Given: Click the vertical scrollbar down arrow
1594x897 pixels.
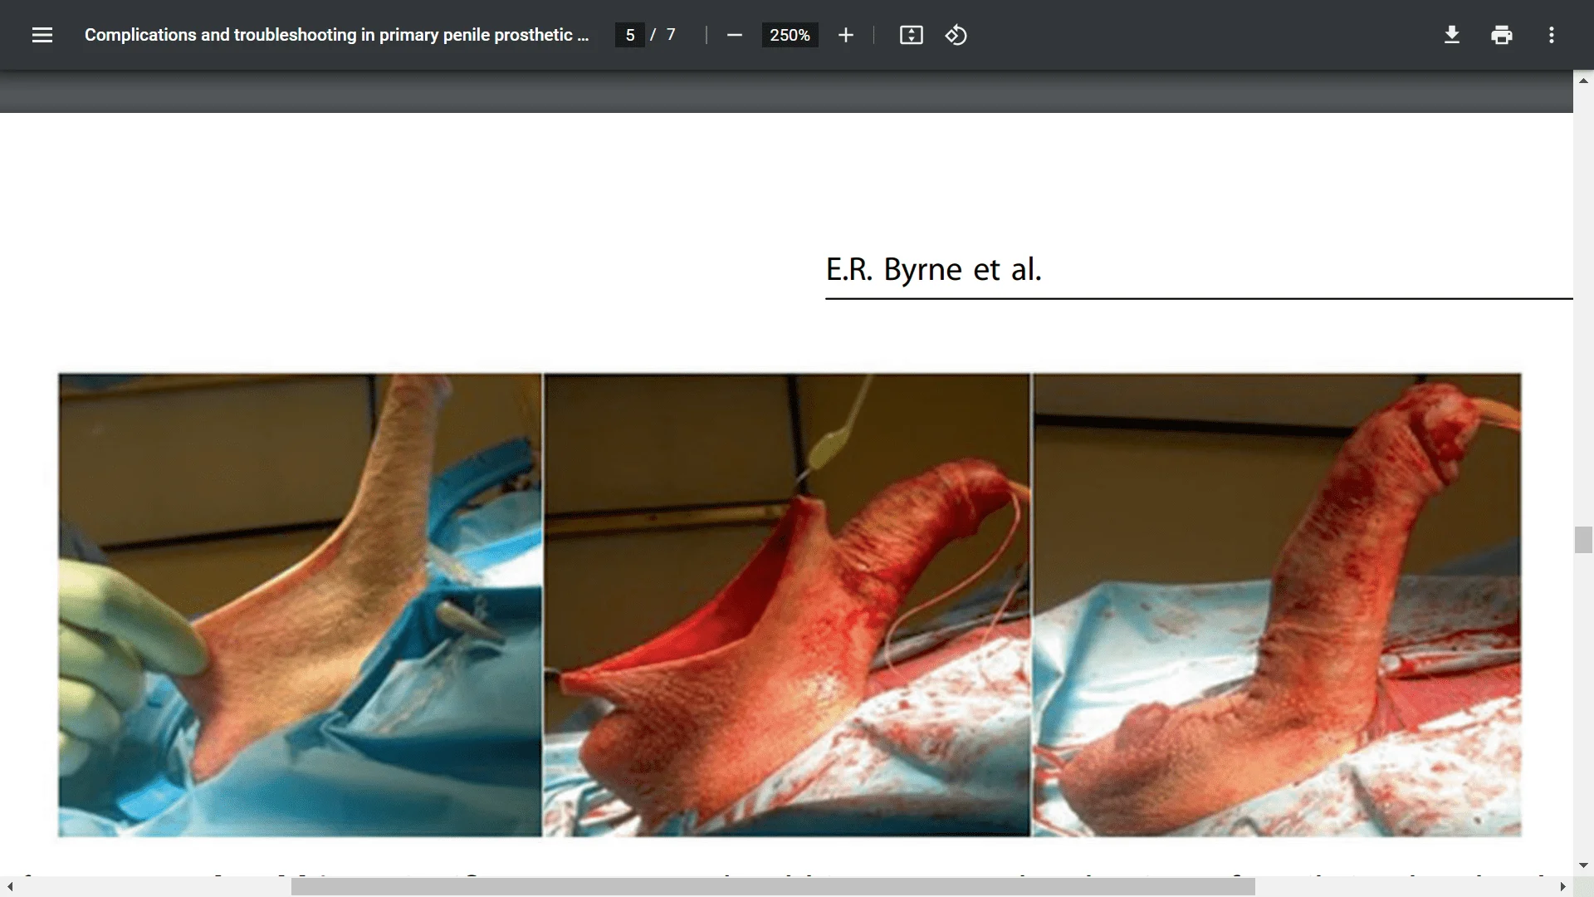Looking at the screenshot, I should tap(1583, 865).
